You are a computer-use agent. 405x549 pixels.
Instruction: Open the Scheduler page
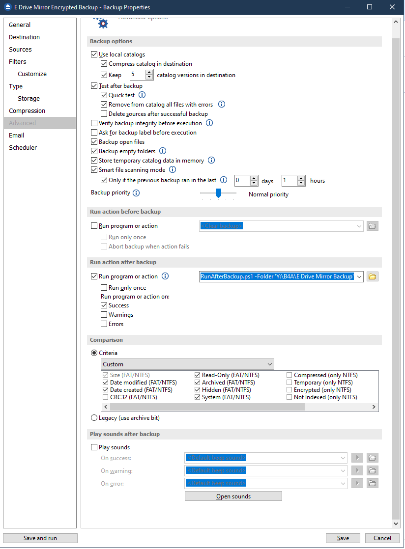tap(23, 147)
